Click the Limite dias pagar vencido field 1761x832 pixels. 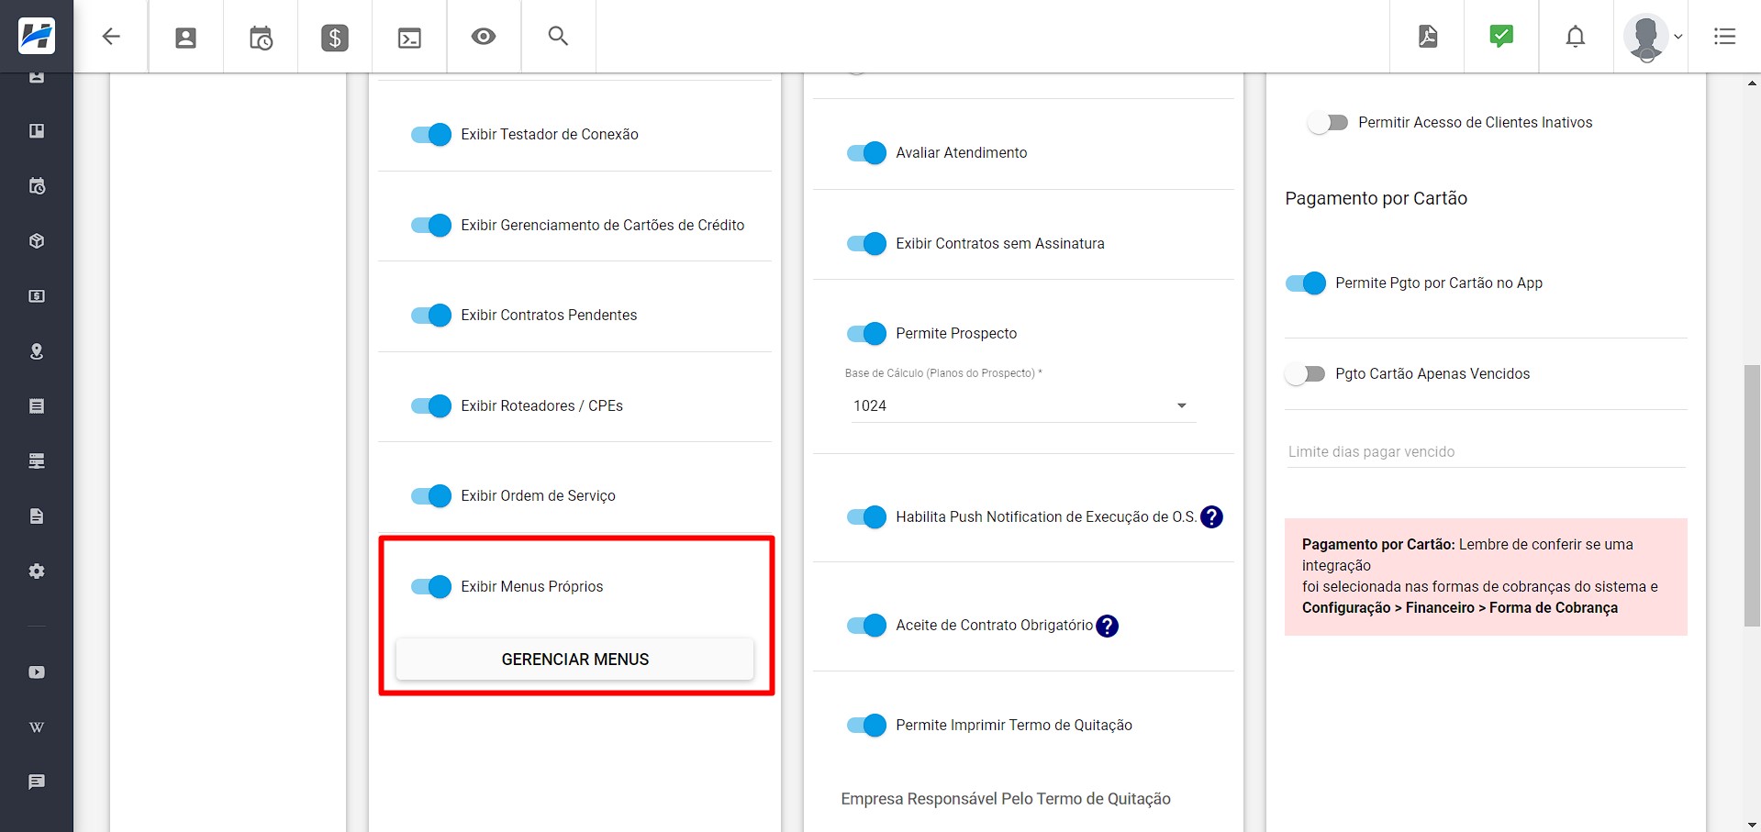[1486, 451]
